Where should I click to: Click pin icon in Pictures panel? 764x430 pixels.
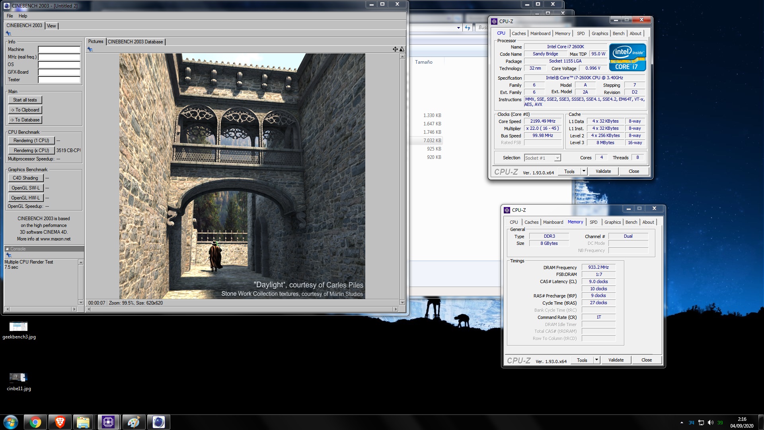coord(90,49)
